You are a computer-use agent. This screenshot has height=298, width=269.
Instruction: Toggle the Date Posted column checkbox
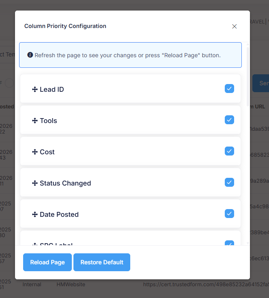[x=229, y=214]
